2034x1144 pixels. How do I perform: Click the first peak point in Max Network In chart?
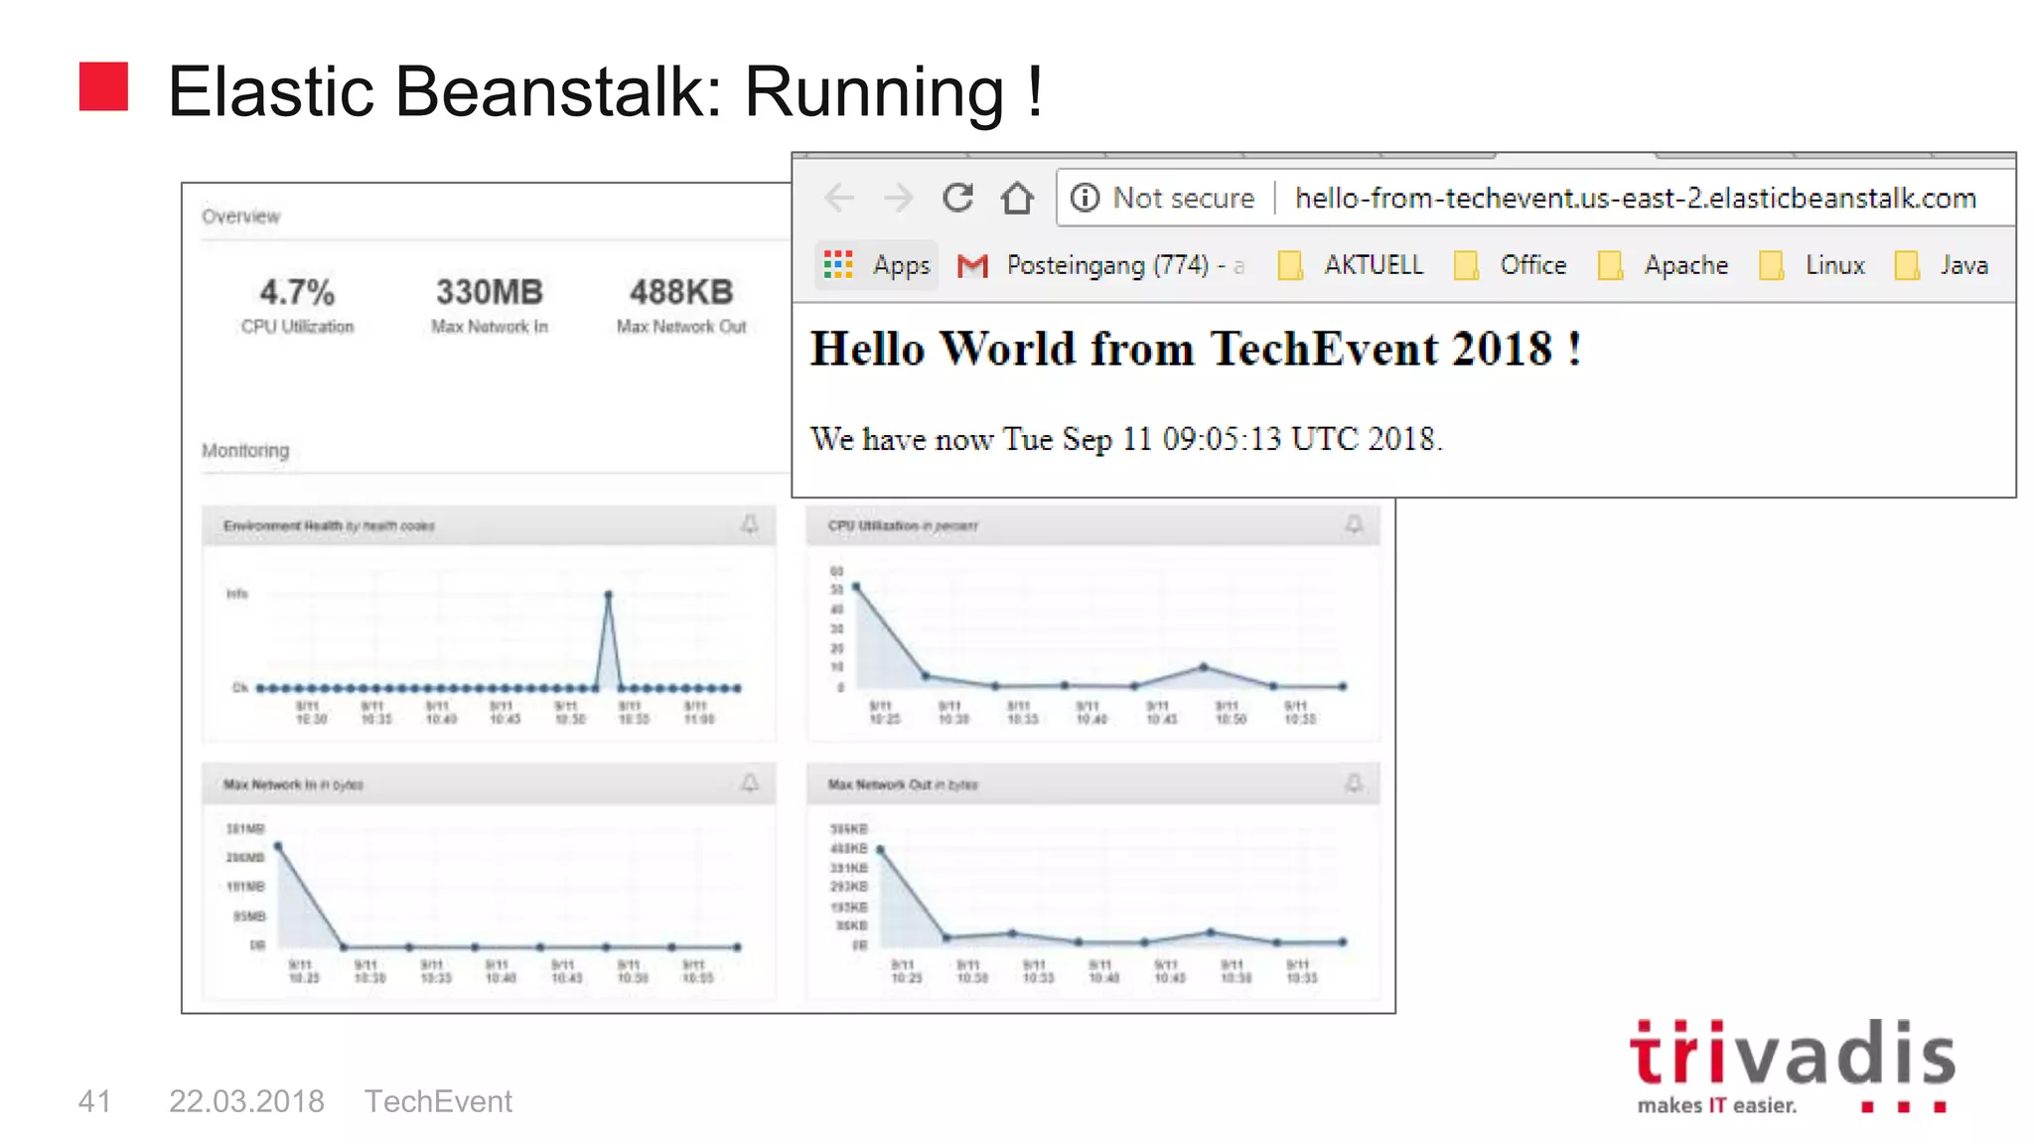click(x=278, y=846)
